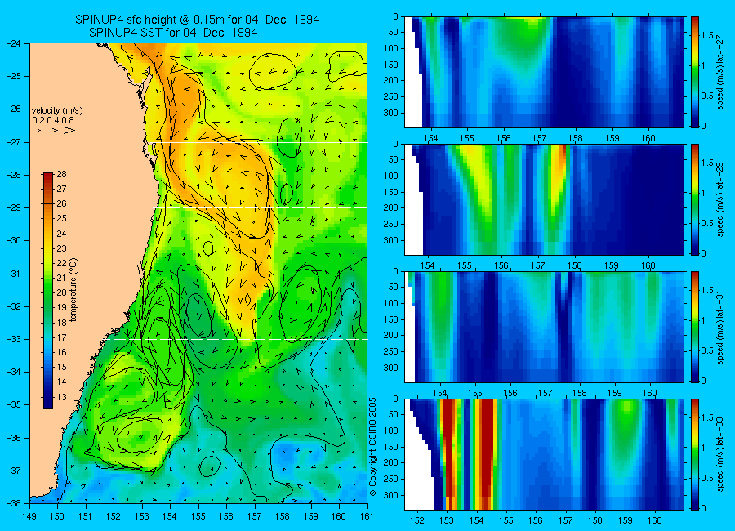The width and height of the screenshot is (735, 531).
Task: Click '1.5' on the lat=-27 speed scale
Action: pyautogui.click(x=707, y=36)
